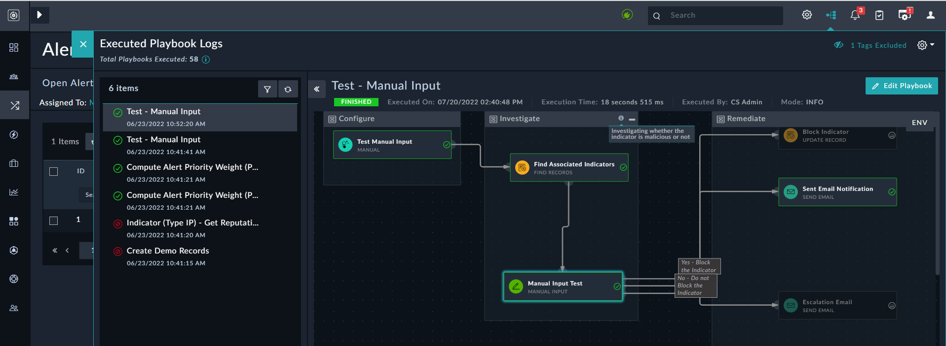Open the ENV tab

coord(919,123)
